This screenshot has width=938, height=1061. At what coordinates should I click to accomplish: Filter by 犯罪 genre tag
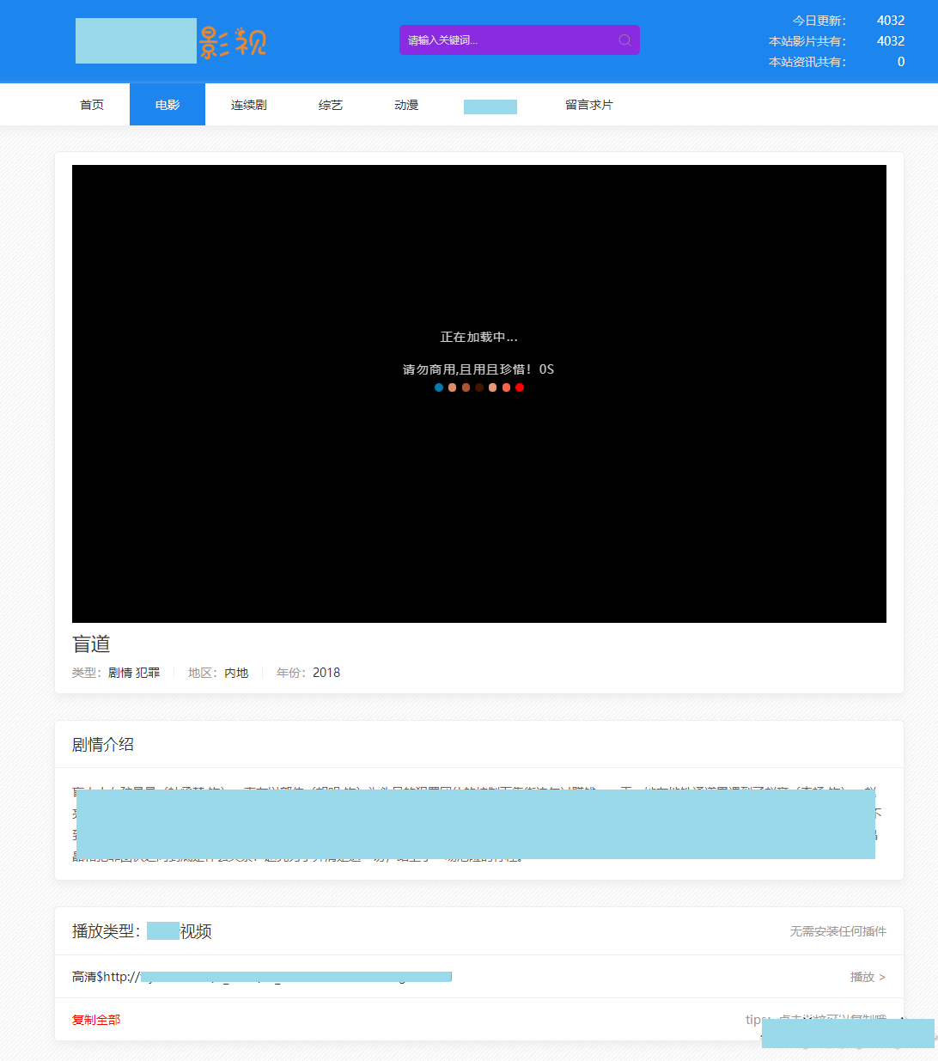click(x=148, y=673)
